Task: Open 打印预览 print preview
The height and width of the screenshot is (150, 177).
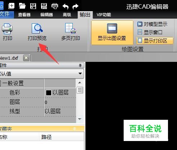Action: tap(37, 32)
